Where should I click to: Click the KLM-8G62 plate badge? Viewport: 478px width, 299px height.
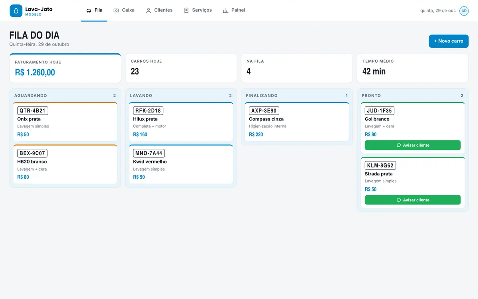(380, 165)
